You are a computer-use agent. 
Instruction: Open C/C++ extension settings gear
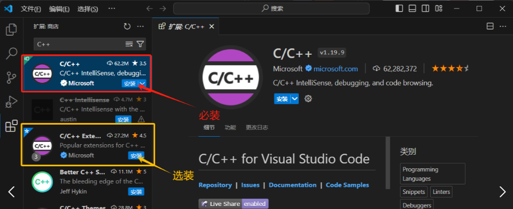[x=308, y=98]
